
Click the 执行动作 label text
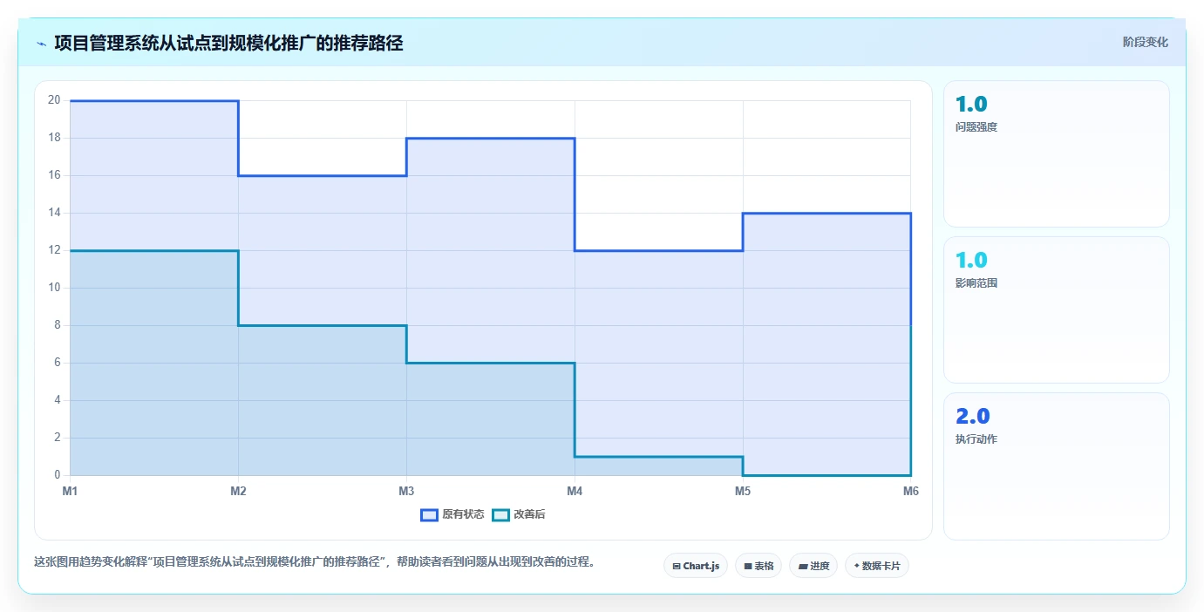(976, 439)
